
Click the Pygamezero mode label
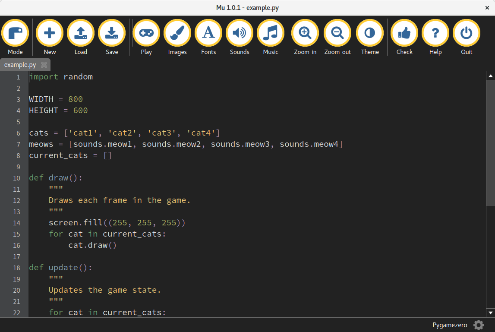450,325
